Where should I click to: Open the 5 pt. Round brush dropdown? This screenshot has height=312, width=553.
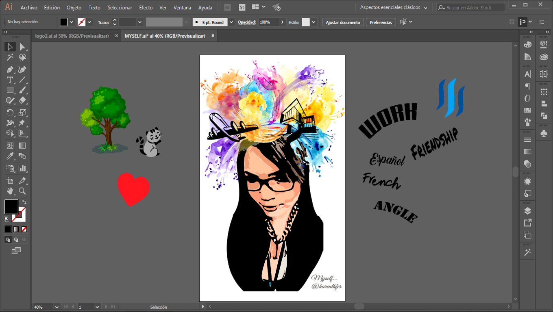232,22
